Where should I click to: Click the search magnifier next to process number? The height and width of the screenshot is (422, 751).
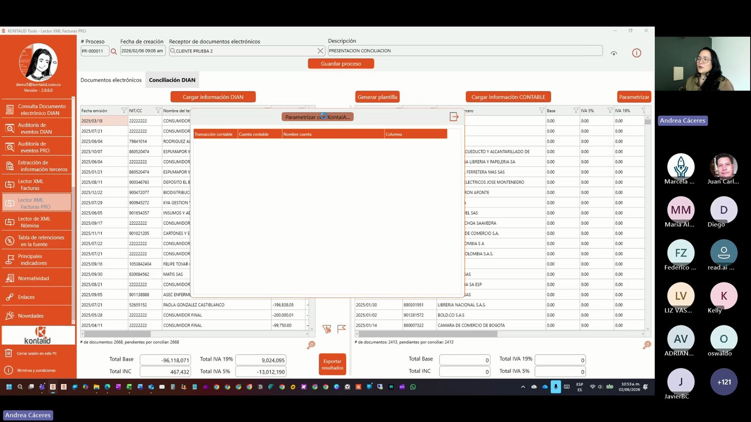tap(114, 51)
